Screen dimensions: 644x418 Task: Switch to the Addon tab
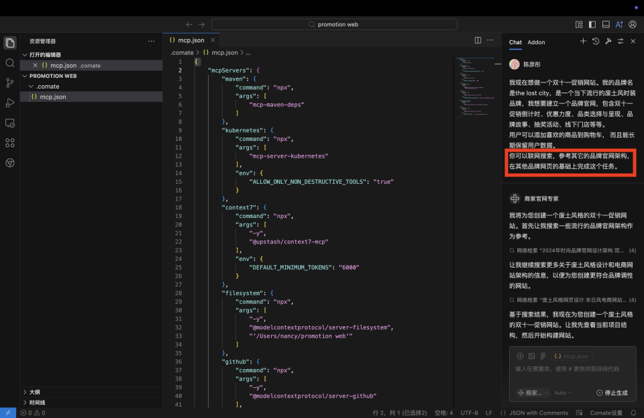(536, 42)
